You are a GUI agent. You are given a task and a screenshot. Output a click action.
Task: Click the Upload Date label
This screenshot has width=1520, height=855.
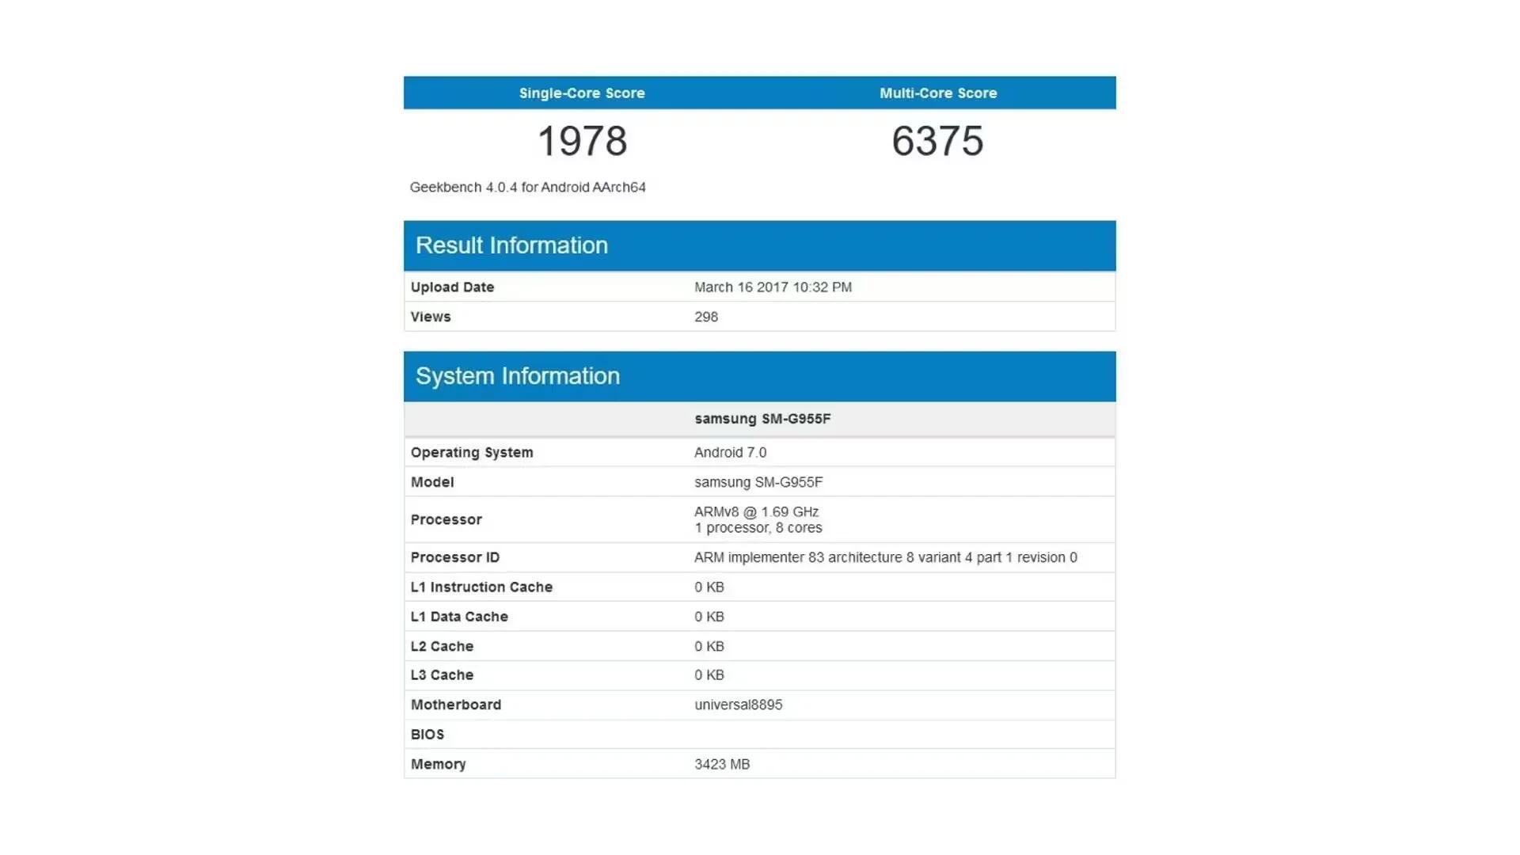pos(452,287)
